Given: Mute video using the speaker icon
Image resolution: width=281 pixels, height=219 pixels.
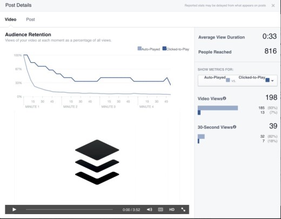Looking at the screenshot, I should coord(149,209).
